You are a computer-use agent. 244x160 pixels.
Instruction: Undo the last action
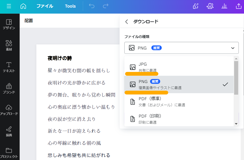point(92,6)
